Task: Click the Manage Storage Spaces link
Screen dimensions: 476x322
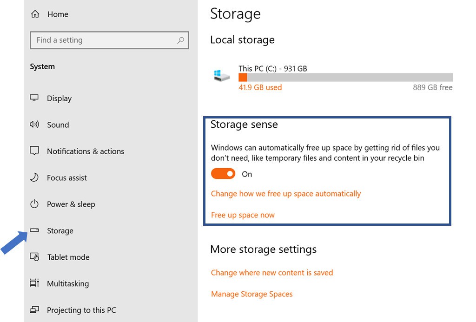Action: (251, 294)
